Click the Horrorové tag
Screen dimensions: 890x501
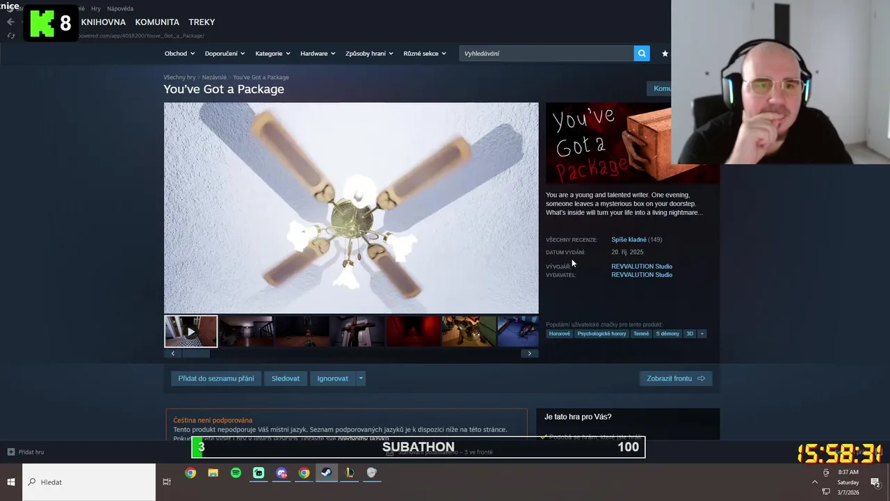pyautogui.click(x=560, y=334)
